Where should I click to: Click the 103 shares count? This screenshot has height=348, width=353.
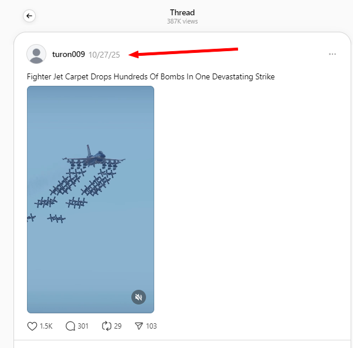151,326
